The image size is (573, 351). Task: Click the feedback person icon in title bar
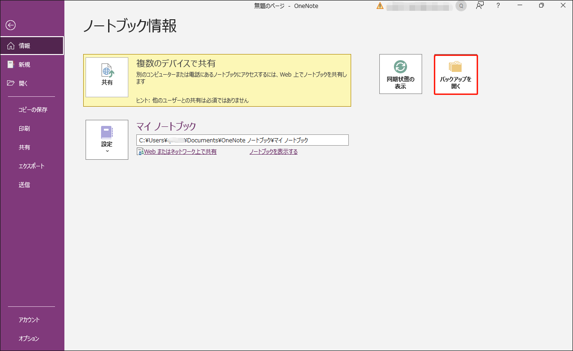click(480, 6)
